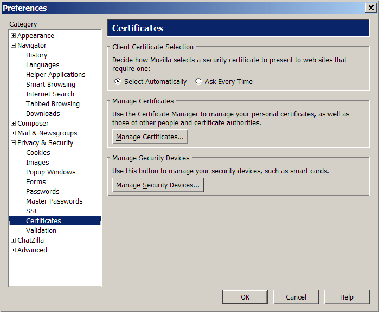The width and height of the screenshot is (379, 312).
Task: Expand the ChatZilla category
Action: click(14, 240)
